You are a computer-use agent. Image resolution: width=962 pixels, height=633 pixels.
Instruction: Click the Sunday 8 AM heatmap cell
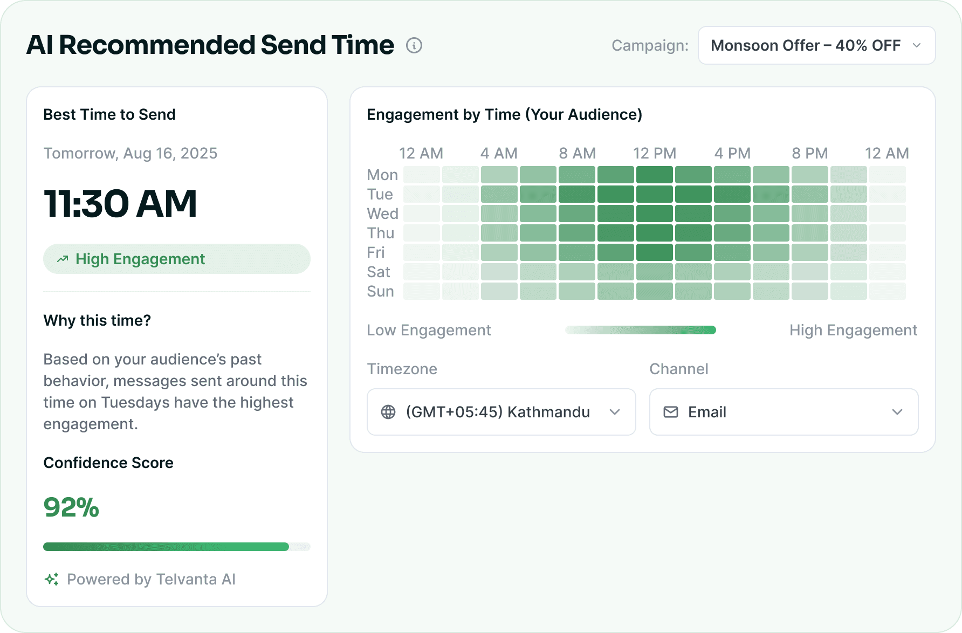(577, 291)
